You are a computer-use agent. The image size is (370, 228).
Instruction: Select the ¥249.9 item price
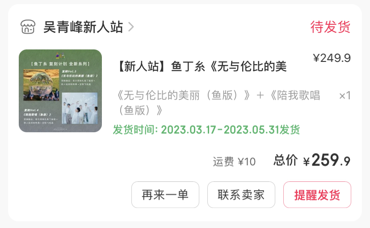332,58
